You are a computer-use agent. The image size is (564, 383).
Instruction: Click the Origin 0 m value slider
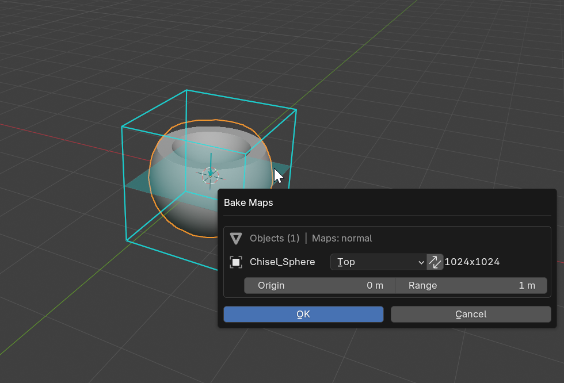click(x=319, y=285)
